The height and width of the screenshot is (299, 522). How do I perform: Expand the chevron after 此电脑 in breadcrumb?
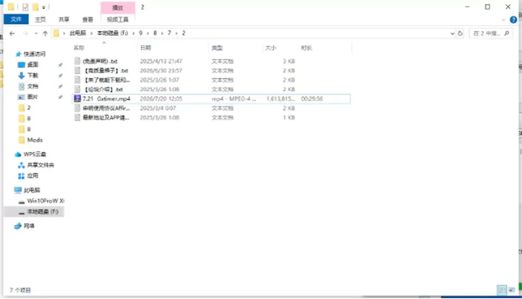(91, 33)
